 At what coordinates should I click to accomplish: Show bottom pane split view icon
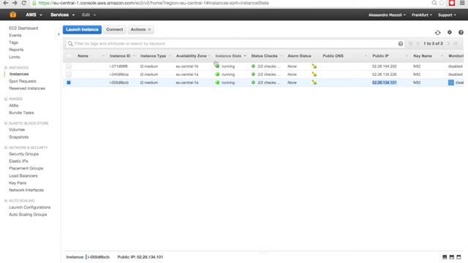445,257
